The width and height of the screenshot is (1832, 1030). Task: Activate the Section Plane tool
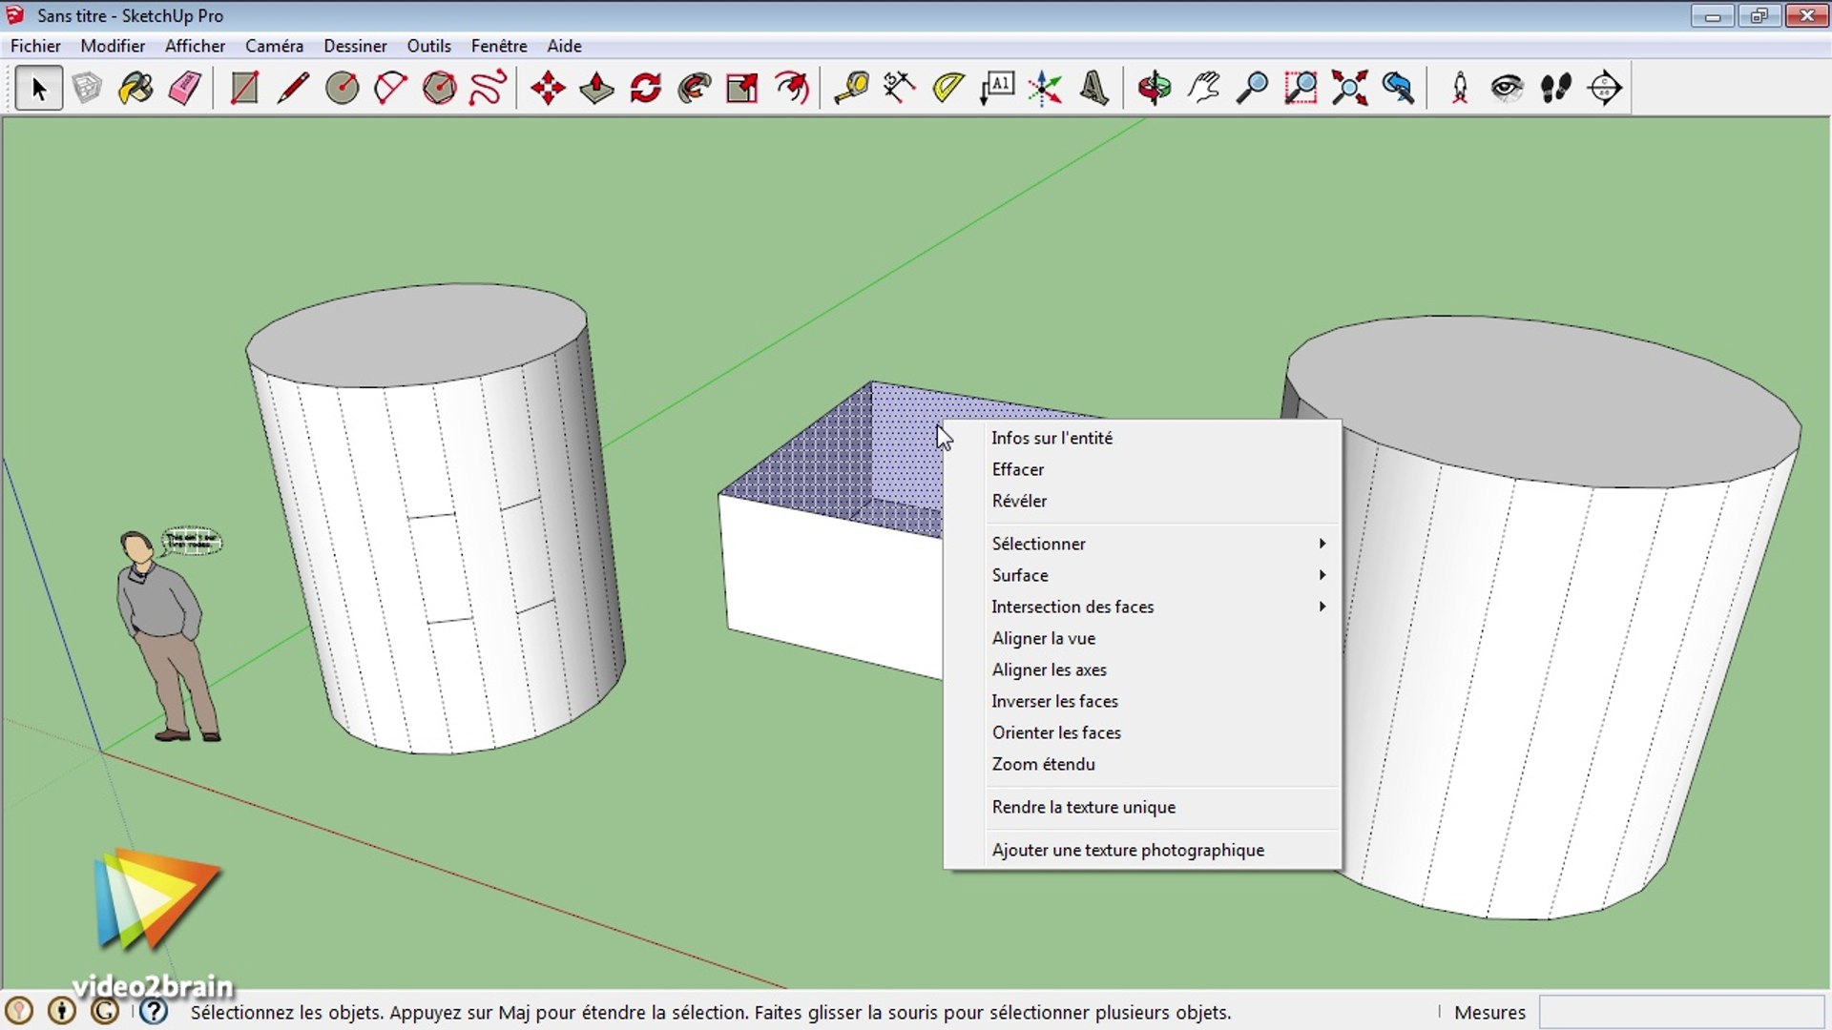(x=1605, y=89)
